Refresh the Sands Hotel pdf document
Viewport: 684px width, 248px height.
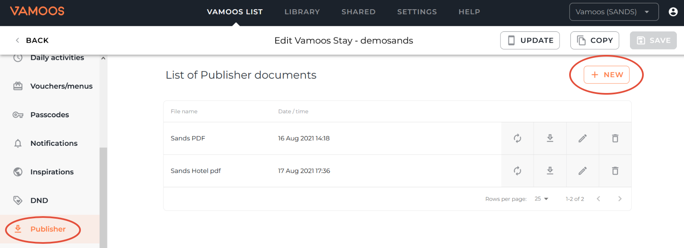[518, 171]
